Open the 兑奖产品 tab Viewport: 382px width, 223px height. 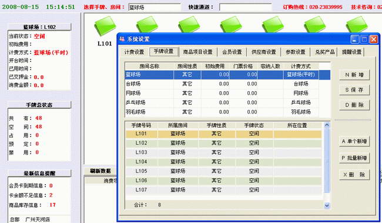[x=324, y=52]
